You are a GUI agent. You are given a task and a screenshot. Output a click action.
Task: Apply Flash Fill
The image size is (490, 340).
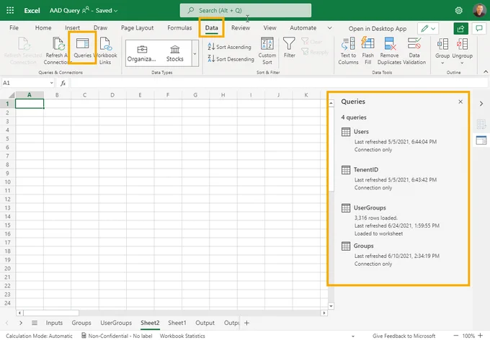pyautogui.click(x=367, y=50)
